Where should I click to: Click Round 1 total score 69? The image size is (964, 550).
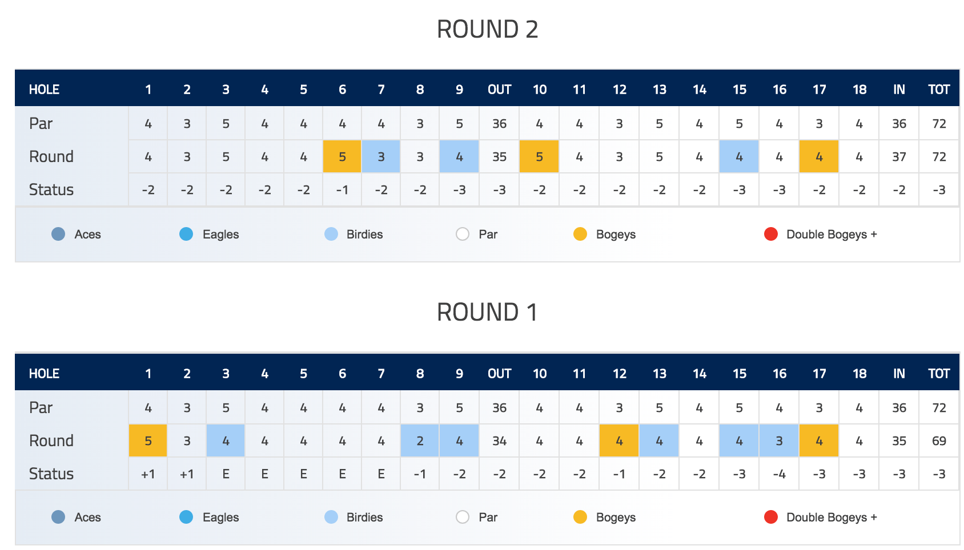click(939, 440)
